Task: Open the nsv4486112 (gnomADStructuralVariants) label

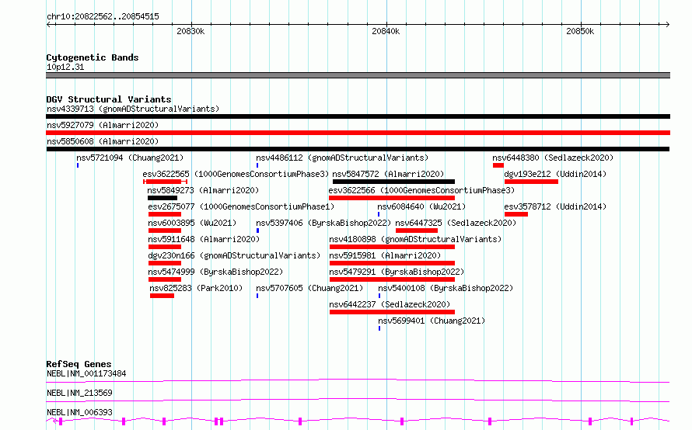Action: pyautogui.click(x=342, y=158)
